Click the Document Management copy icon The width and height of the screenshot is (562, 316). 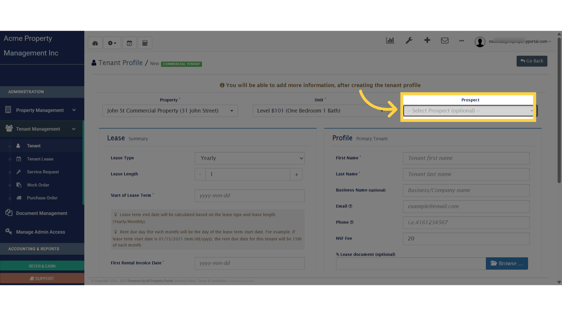click(9, 213)
